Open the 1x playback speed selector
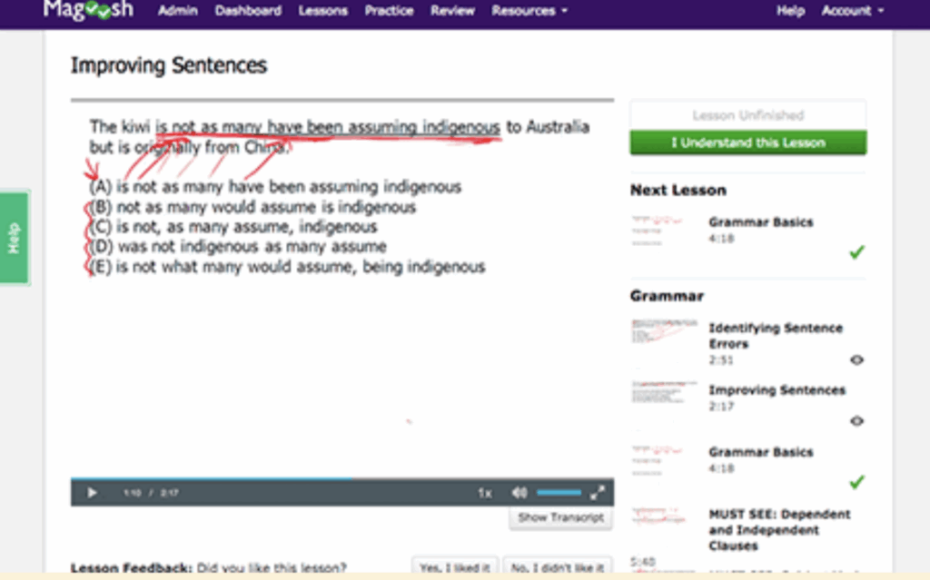The image size is (930, 580). pos(484,492)
